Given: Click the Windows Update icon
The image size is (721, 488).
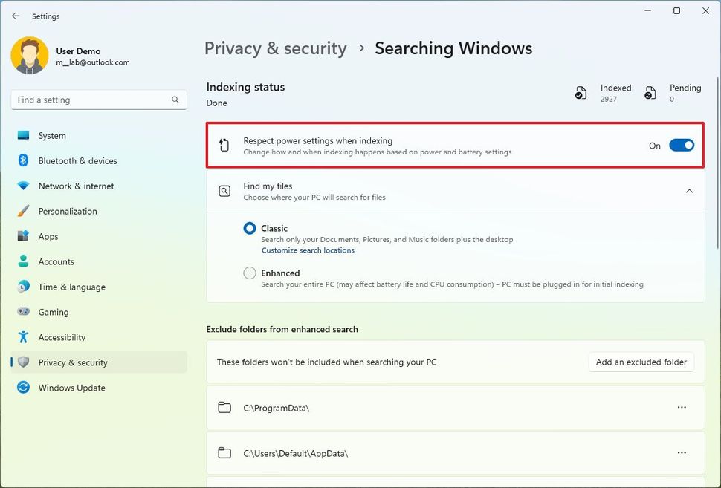Looking at the screenshot, I should 25,388.
